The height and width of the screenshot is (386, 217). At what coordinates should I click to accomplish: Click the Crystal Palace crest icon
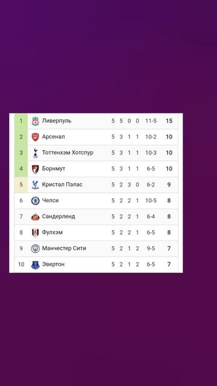(x=36, y=185)
